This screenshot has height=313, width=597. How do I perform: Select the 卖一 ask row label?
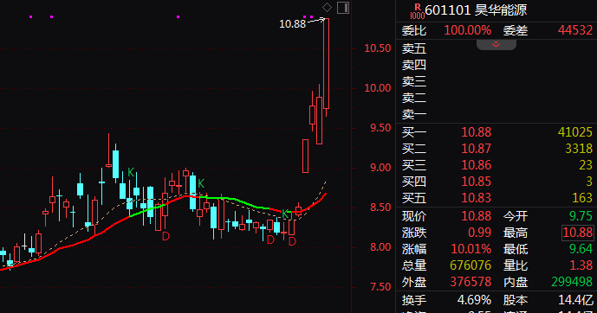414,114
